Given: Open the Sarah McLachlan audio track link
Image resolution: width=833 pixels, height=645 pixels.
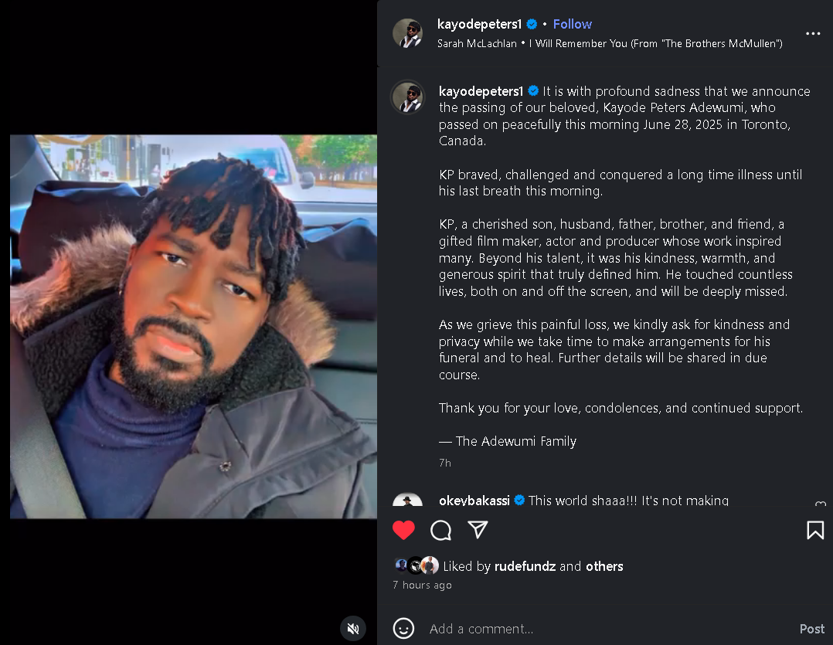Looking at the screenshot, I should point(610,44).
